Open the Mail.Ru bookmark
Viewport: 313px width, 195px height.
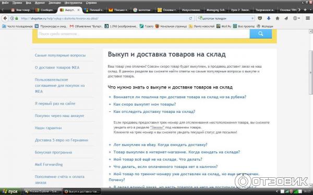[x=224, y=27]
